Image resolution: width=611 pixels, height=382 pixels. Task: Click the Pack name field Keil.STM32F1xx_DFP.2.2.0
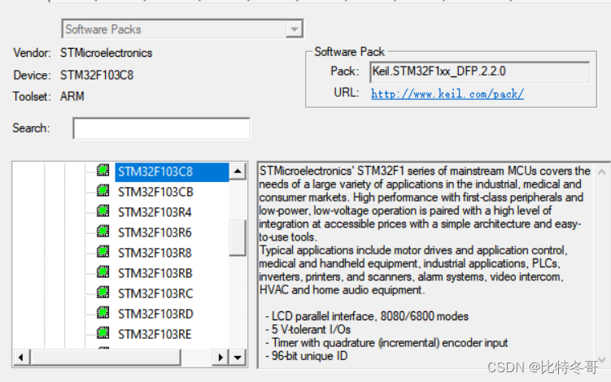pyautogui.click(x=480, y=72)
